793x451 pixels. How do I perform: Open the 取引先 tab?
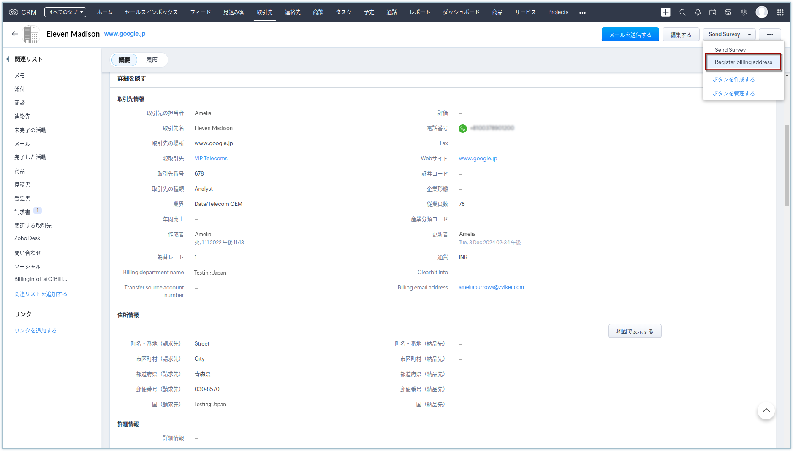(x=265, y=12)
